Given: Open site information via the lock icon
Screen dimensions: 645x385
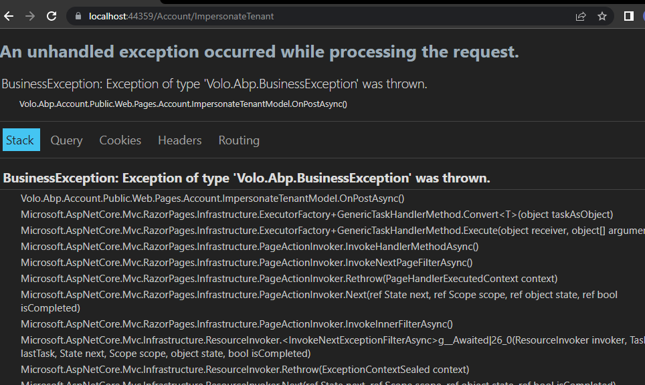Looking at the screenshot, I should [78, 16].
